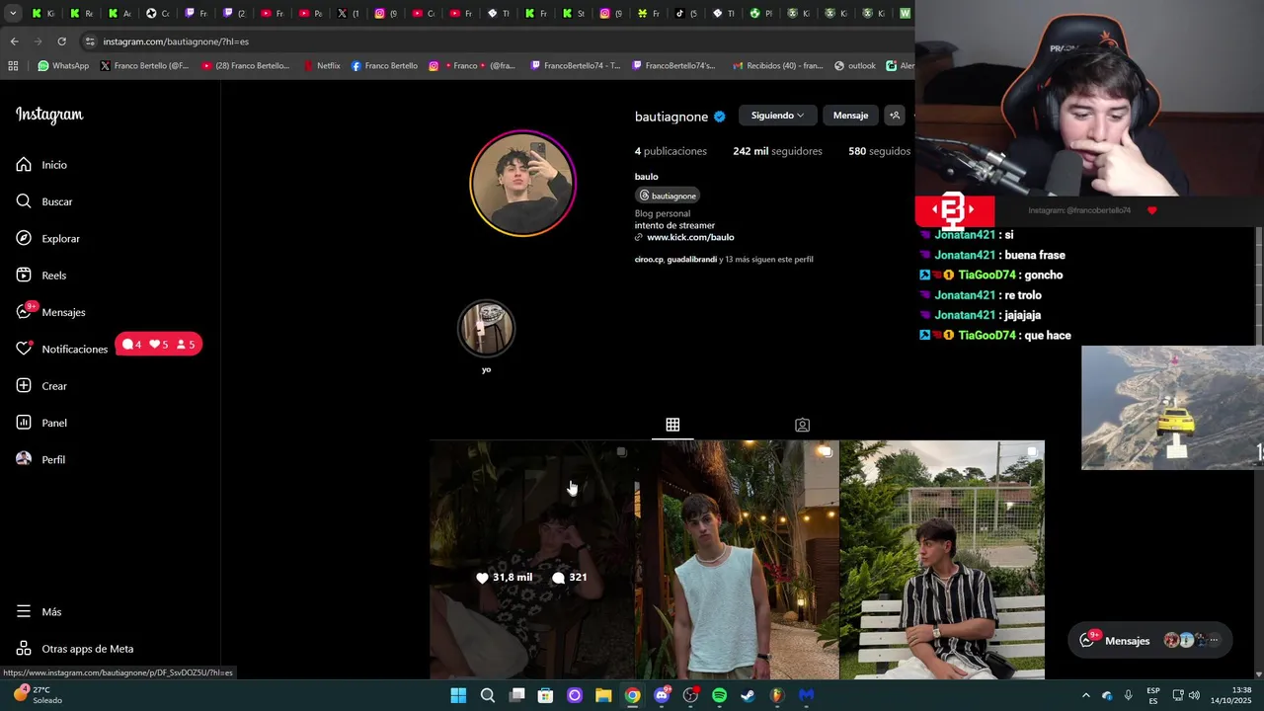Click the Instagram logo
The image size is (1264, 711).
(49, 115)
